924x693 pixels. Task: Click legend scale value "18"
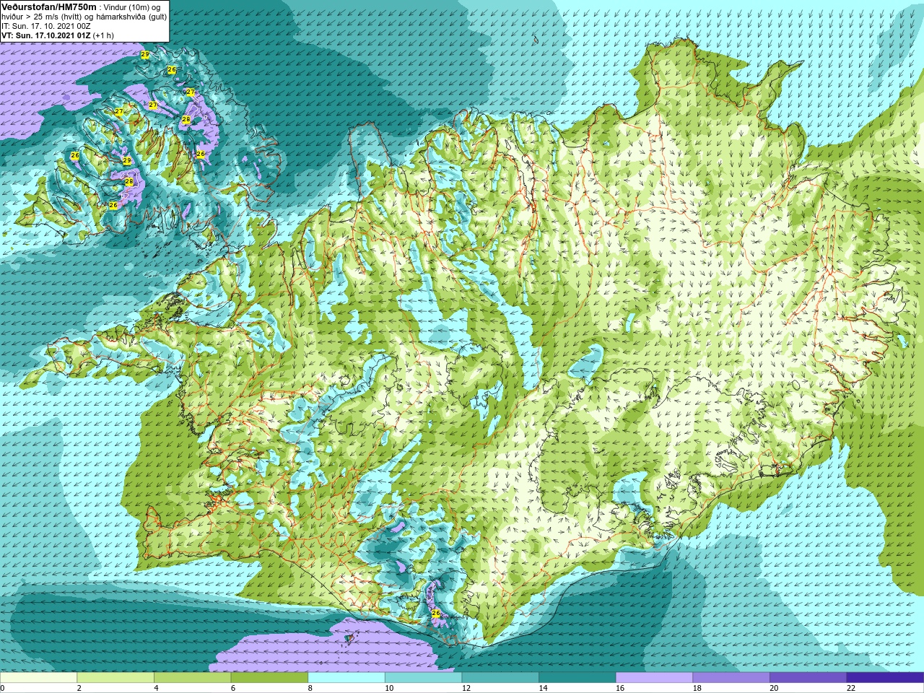(697, 688)
